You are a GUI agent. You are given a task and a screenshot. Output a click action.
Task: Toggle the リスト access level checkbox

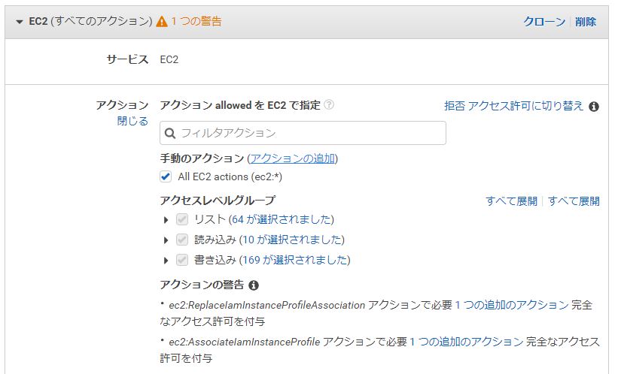click(x=181, y=219)
